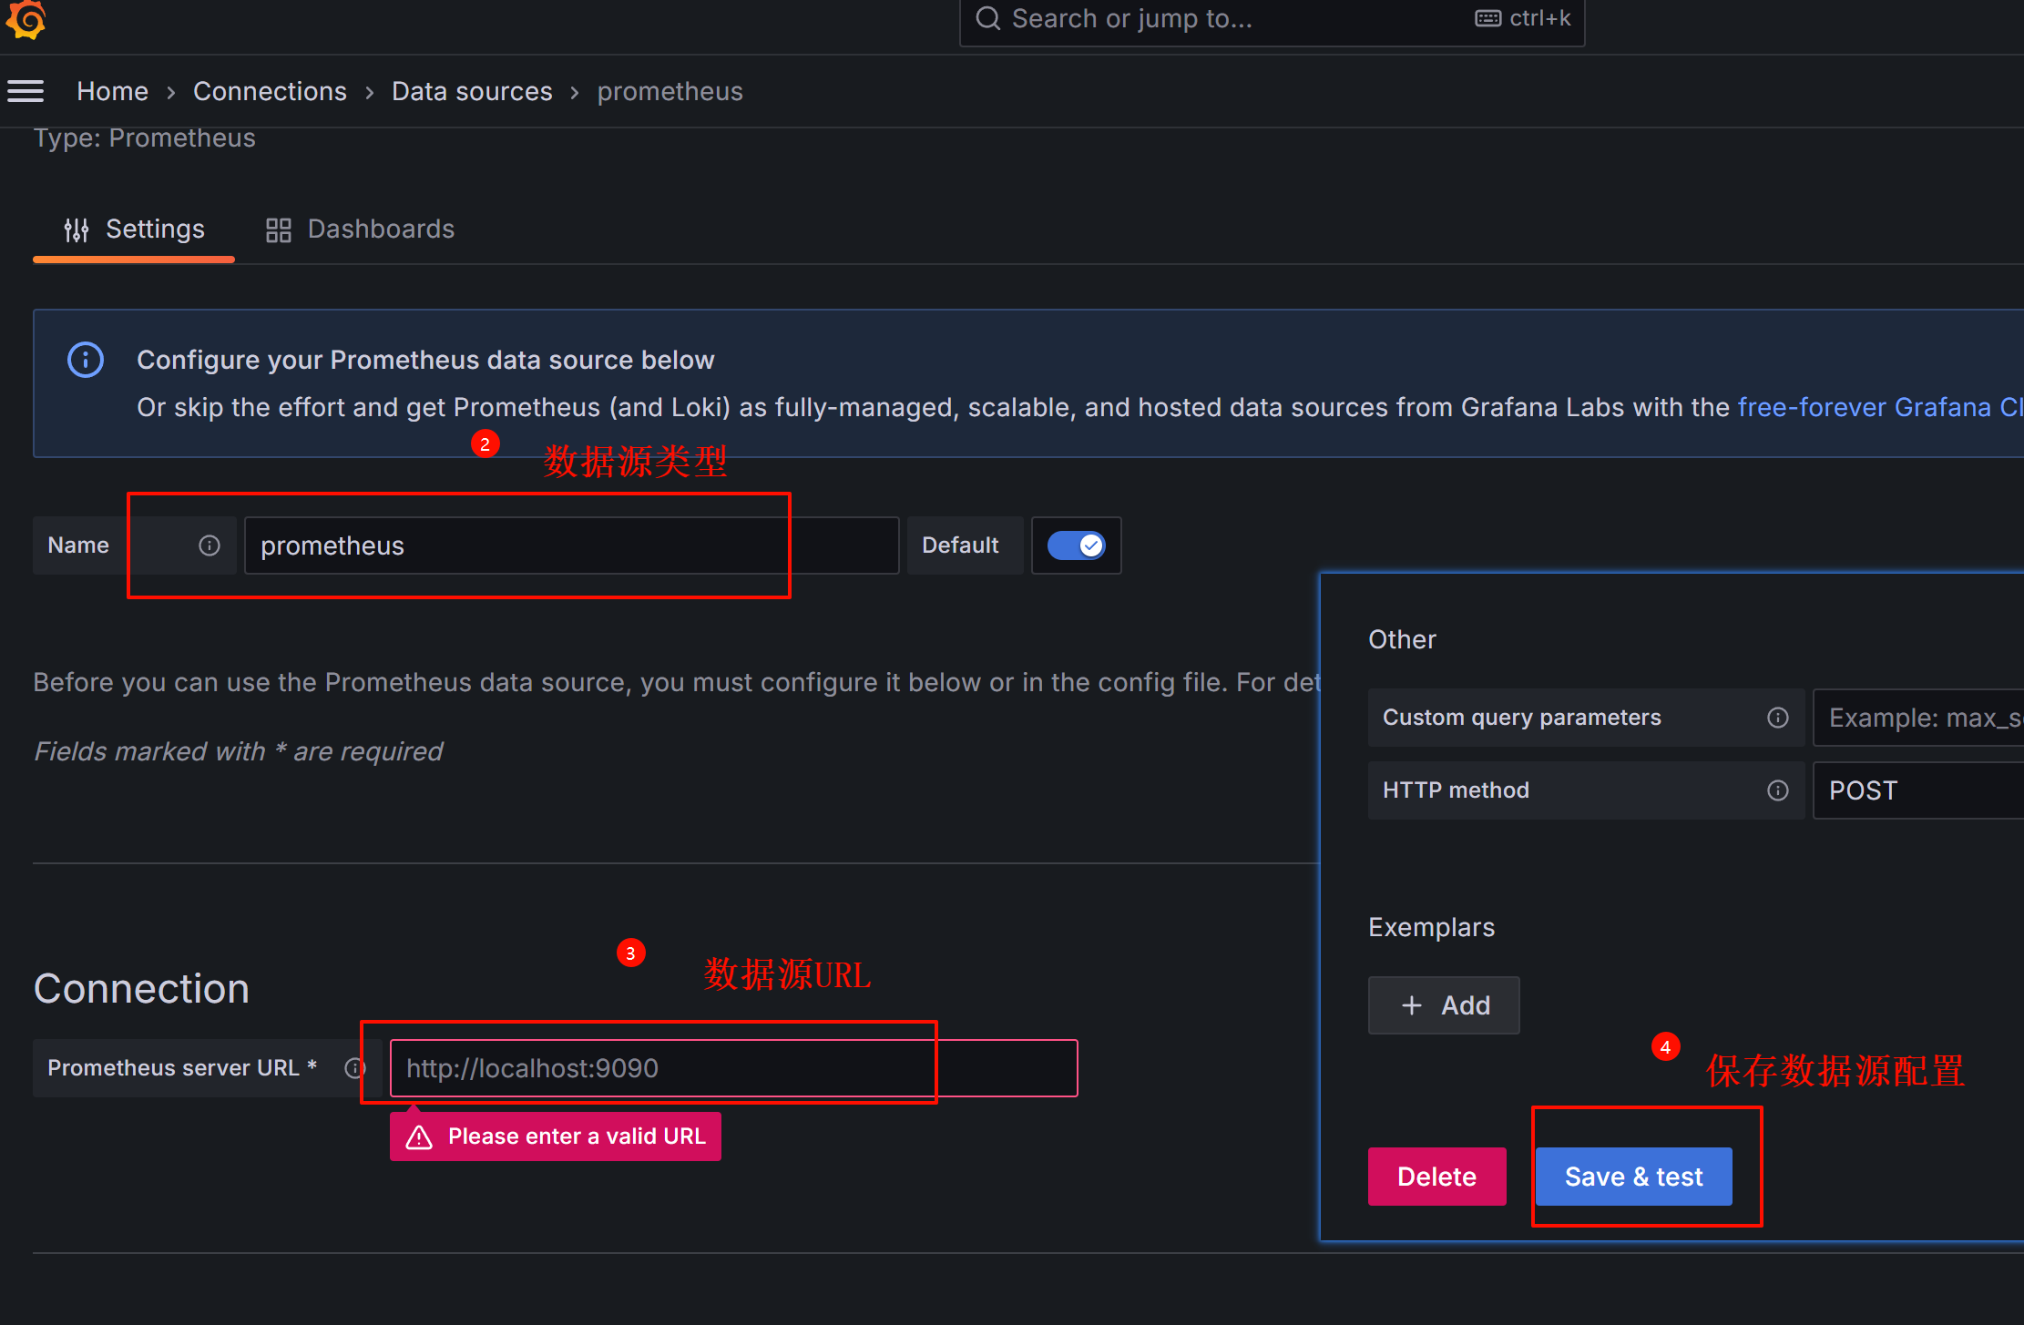Open the hamburger navigation menu
Image resolution: width=2024 pixels, height=1325 pixels.
point(26,91)
